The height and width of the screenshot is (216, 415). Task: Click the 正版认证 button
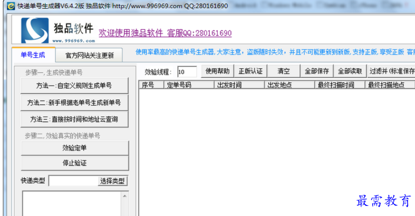[x=250, y=71]
